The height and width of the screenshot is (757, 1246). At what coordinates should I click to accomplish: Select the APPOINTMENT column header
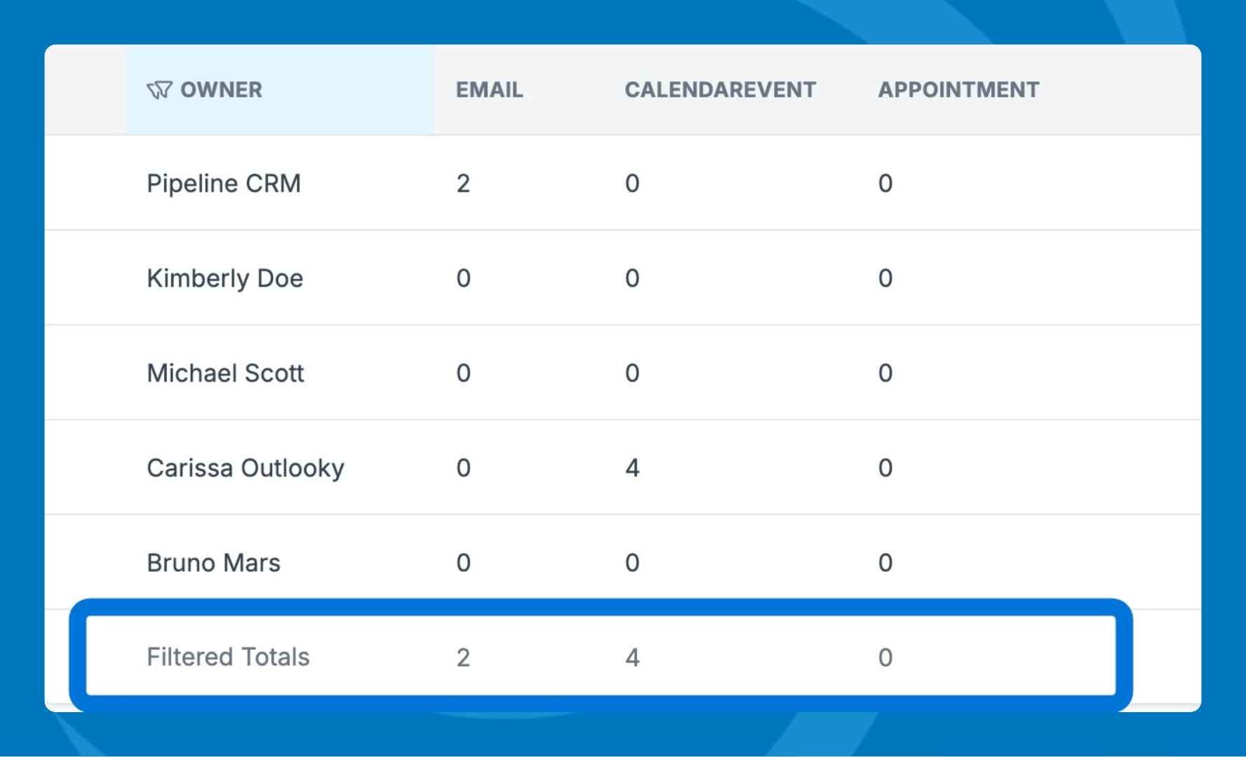(x=958, y=90)
